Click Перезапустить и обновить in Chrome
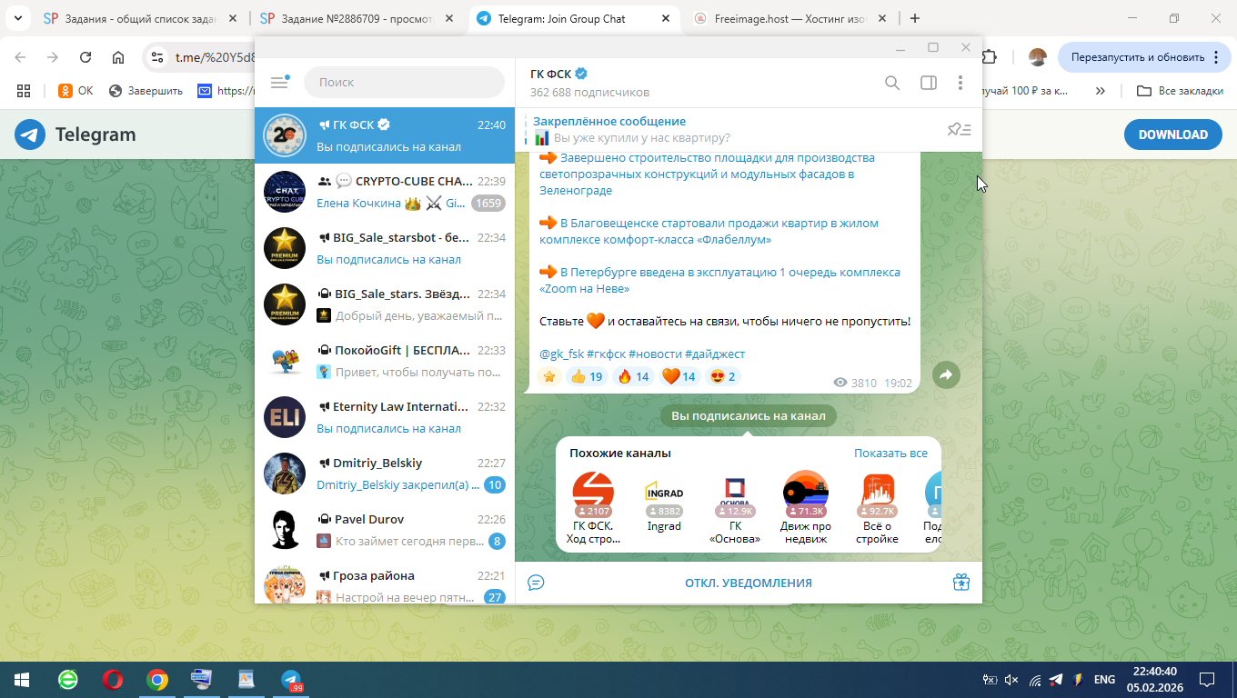 point(1143,57)
